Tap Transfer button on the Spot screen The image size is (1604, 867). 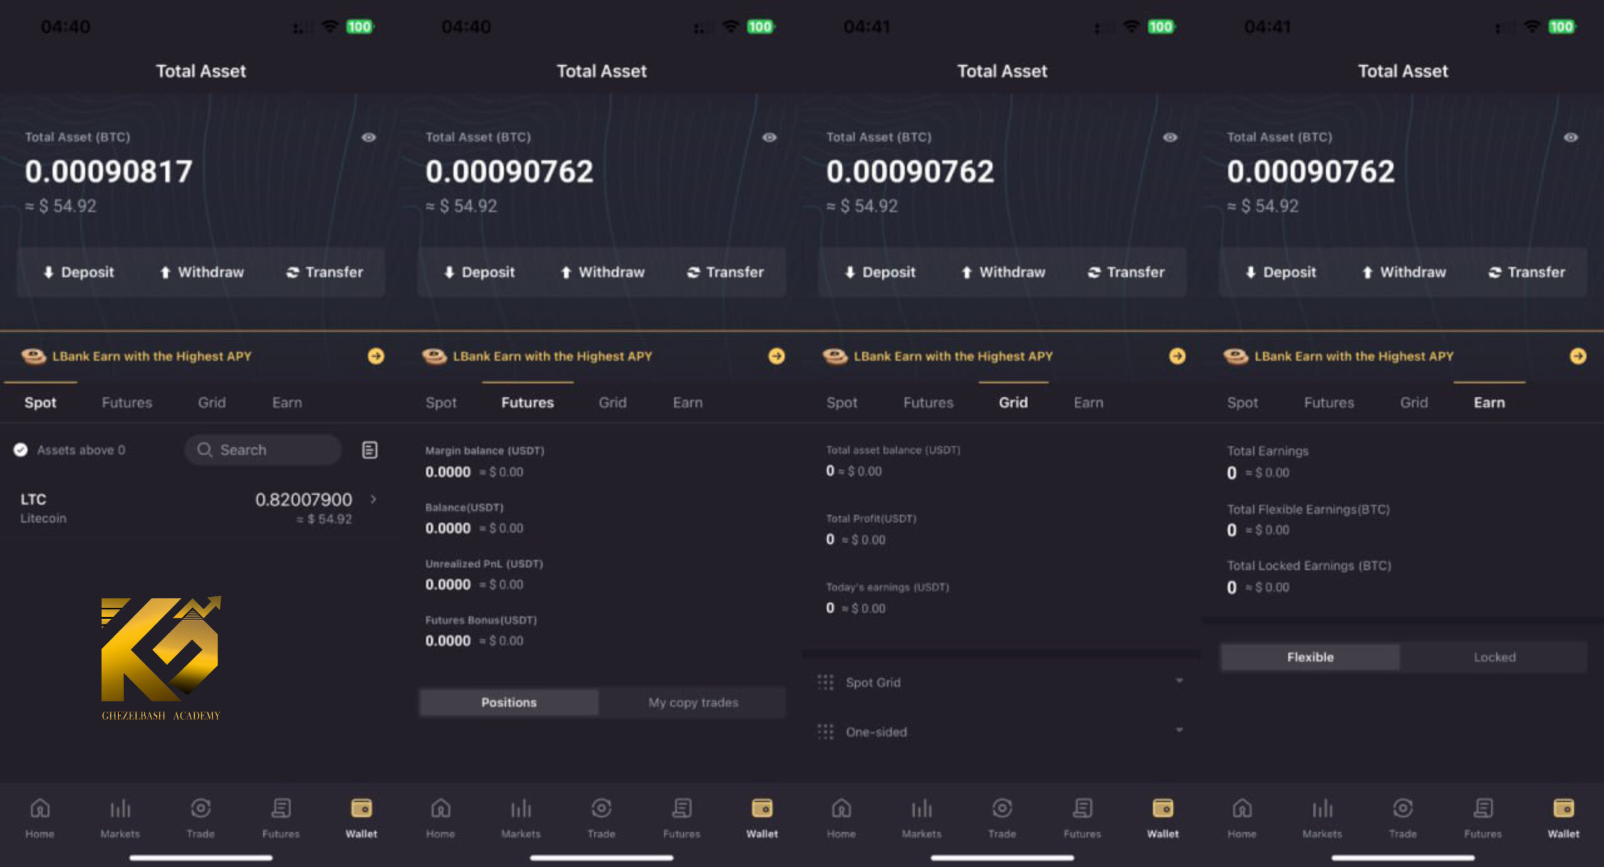[x=325, y=272]
